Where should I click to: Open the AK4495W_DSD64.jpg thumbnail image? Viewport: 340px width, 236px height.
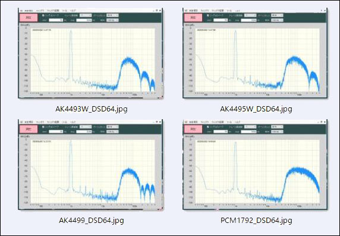[255, 53]
